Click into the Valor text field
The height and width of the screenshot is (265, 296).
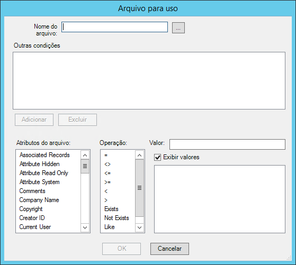point(227,144)
